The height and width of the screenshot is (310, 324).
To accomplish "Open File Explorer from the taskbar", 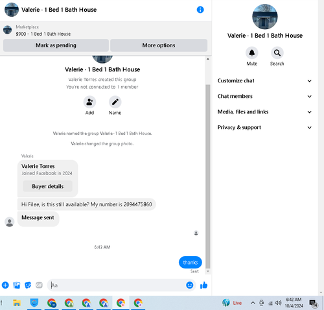I will click(x=17, y=303).
